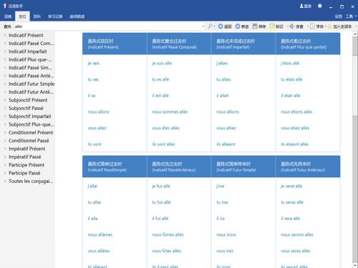Switch to the fourth tab, learning records
Viewport: 358px width, 268px height.
(55, 16)
